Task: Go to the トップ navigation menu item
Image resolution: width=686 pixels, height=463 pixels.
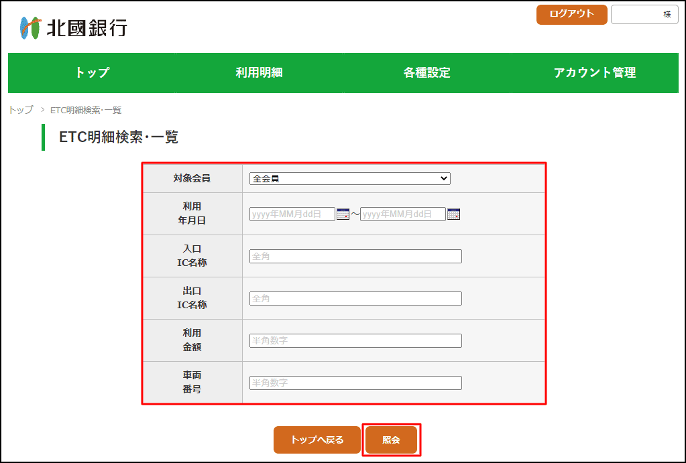Action: point(92,73)
